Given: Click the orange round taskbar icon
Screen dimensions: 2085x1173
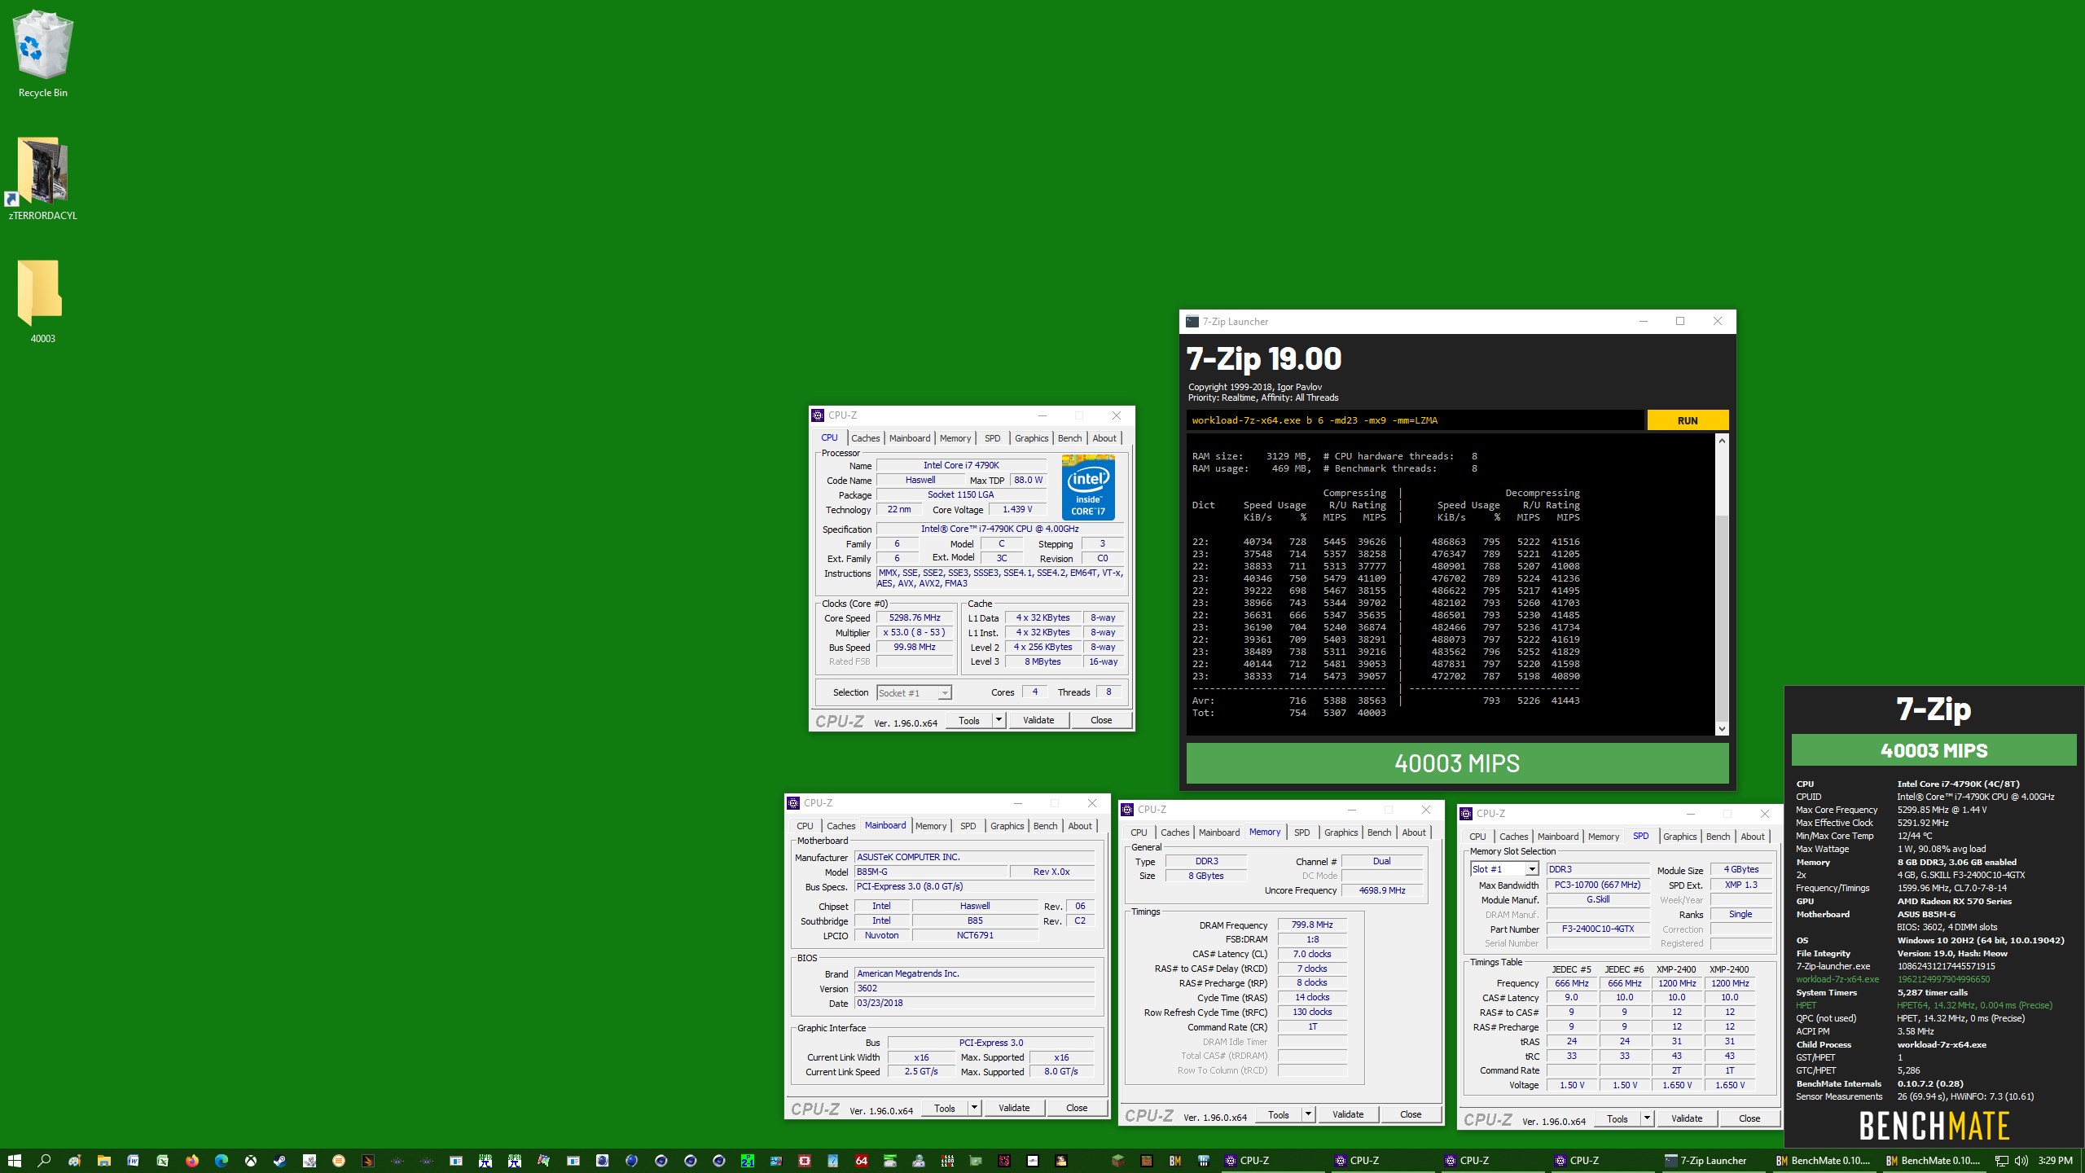Looking at the screenshot, I should point(338,1161).
